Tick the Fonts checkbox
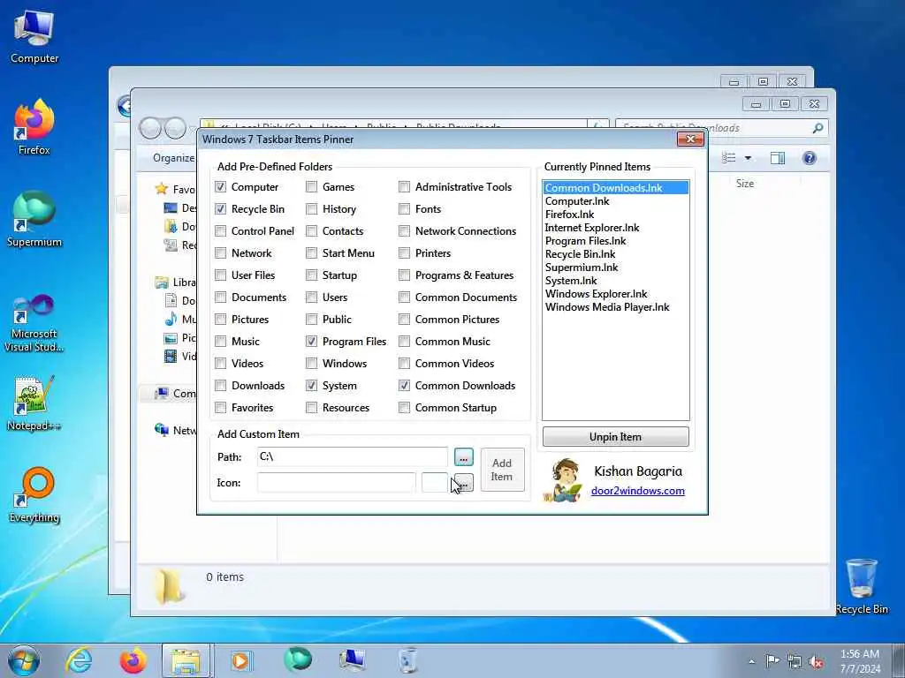The image size is (905, 678). (405, 208)
